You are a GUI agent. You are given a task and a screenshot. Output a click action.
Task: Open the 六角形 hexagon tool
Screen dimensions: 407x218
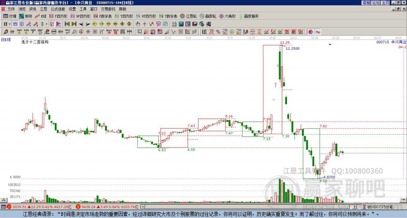[x=228, y=16]
